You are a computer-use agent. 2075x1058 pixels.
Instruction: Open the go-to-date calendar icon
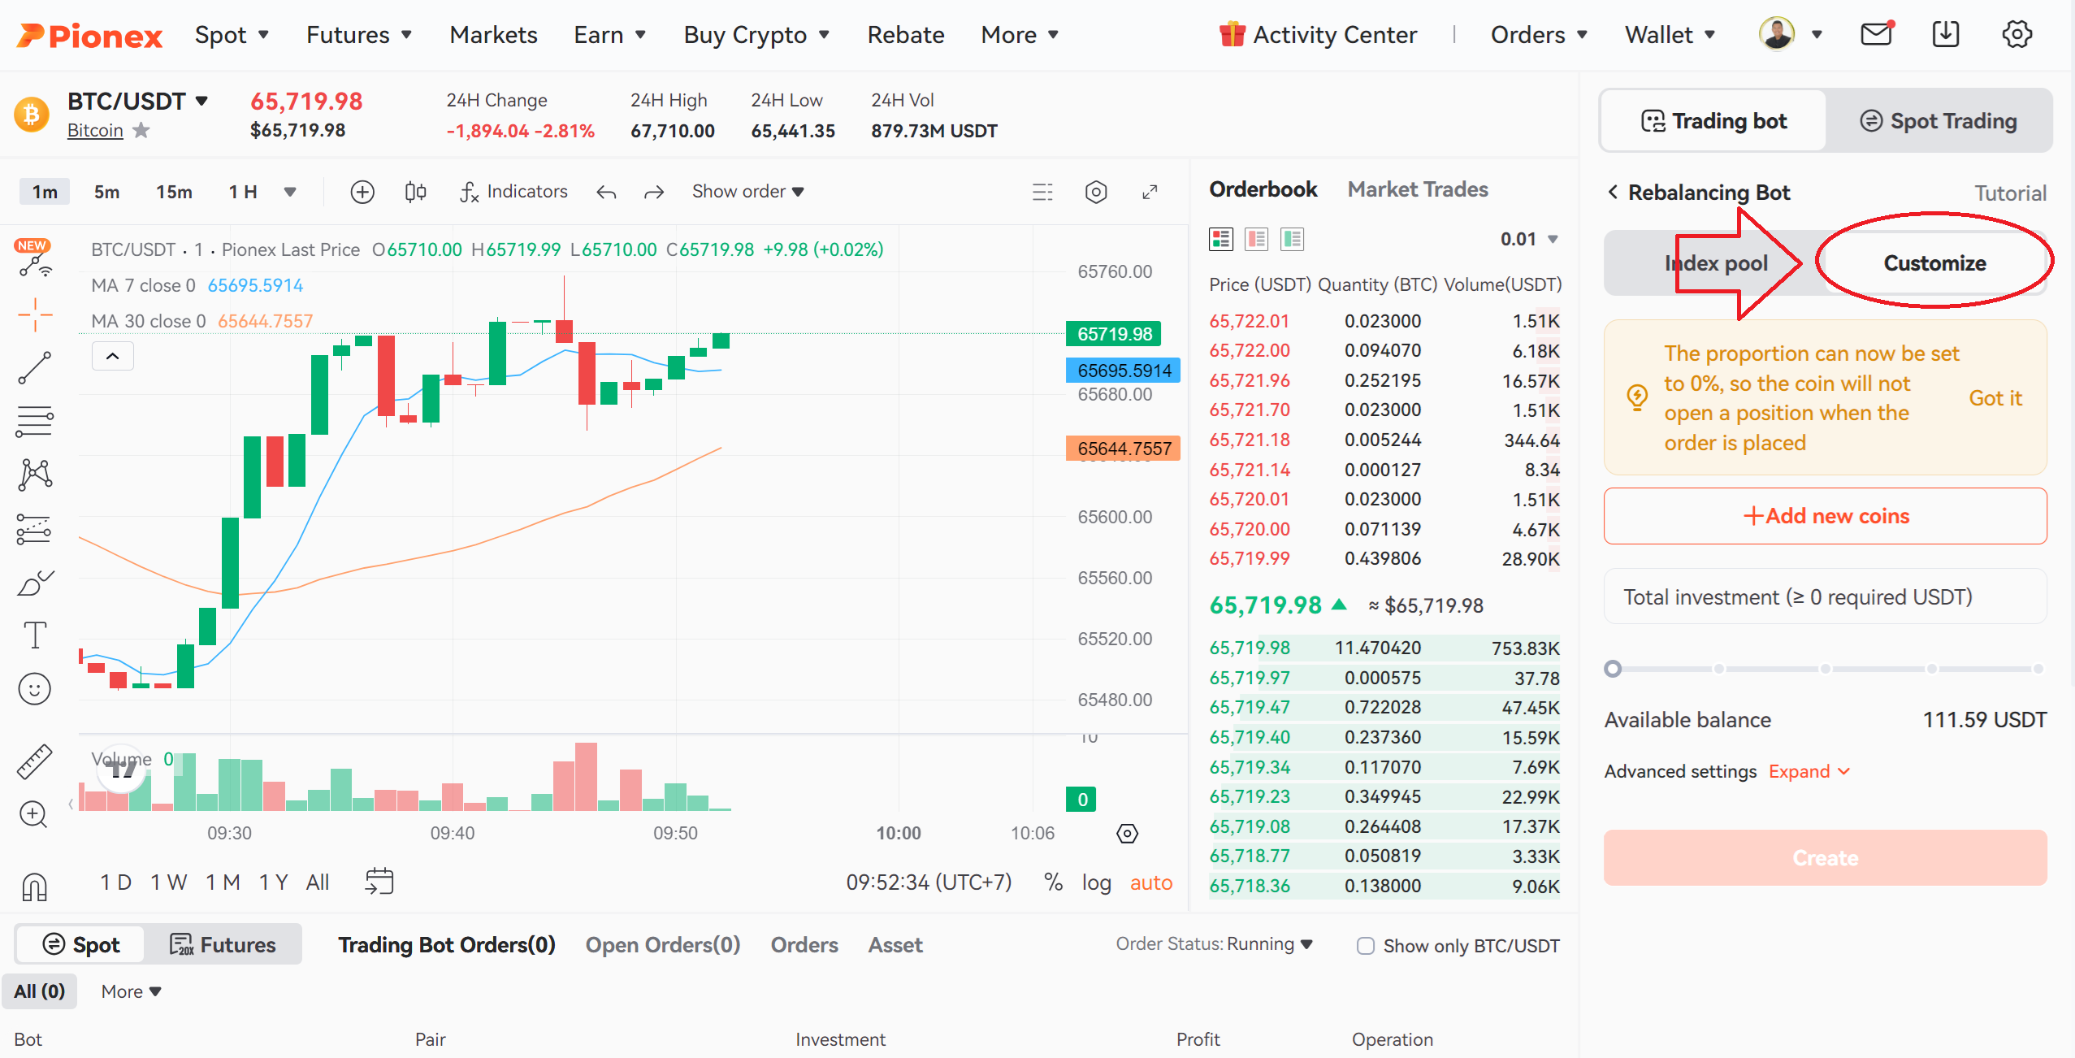pyautogui.click(x=379, y=881)
